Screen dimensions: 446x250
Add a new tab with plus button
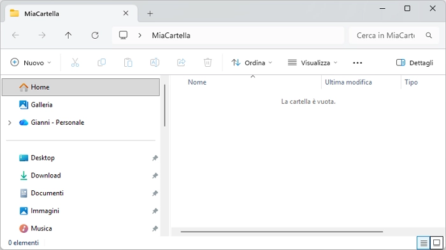150,13
